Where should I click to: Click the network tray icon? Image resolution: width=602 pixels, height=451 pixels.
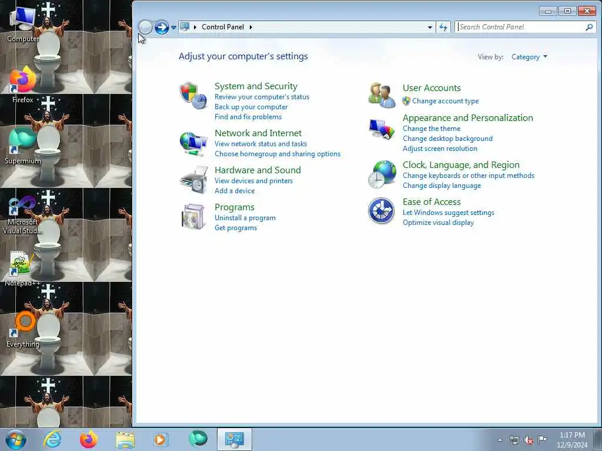(x=514, y=440)
